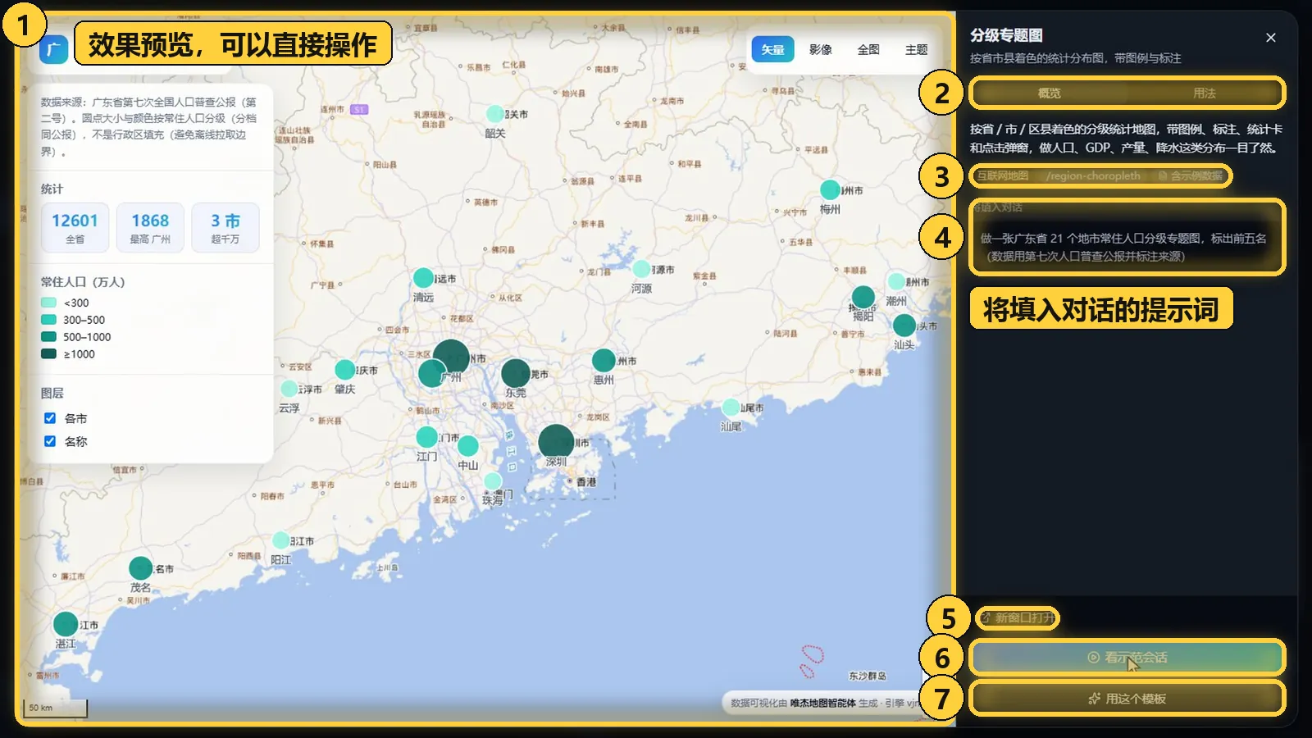Image resolution: width=1312 pixels, height=738 pixels.
Task: Click the 互联网地图 tag
Action: click(x=1002, y=175)
